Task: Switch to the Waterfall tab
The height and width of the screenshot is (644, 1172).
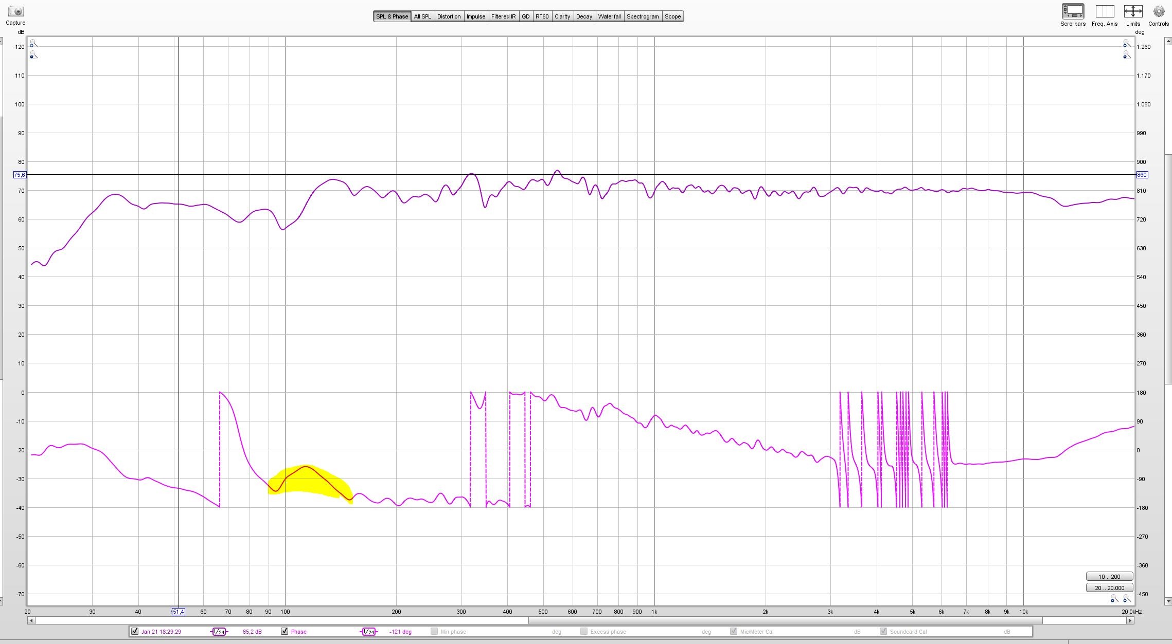Action: [609, 16]
